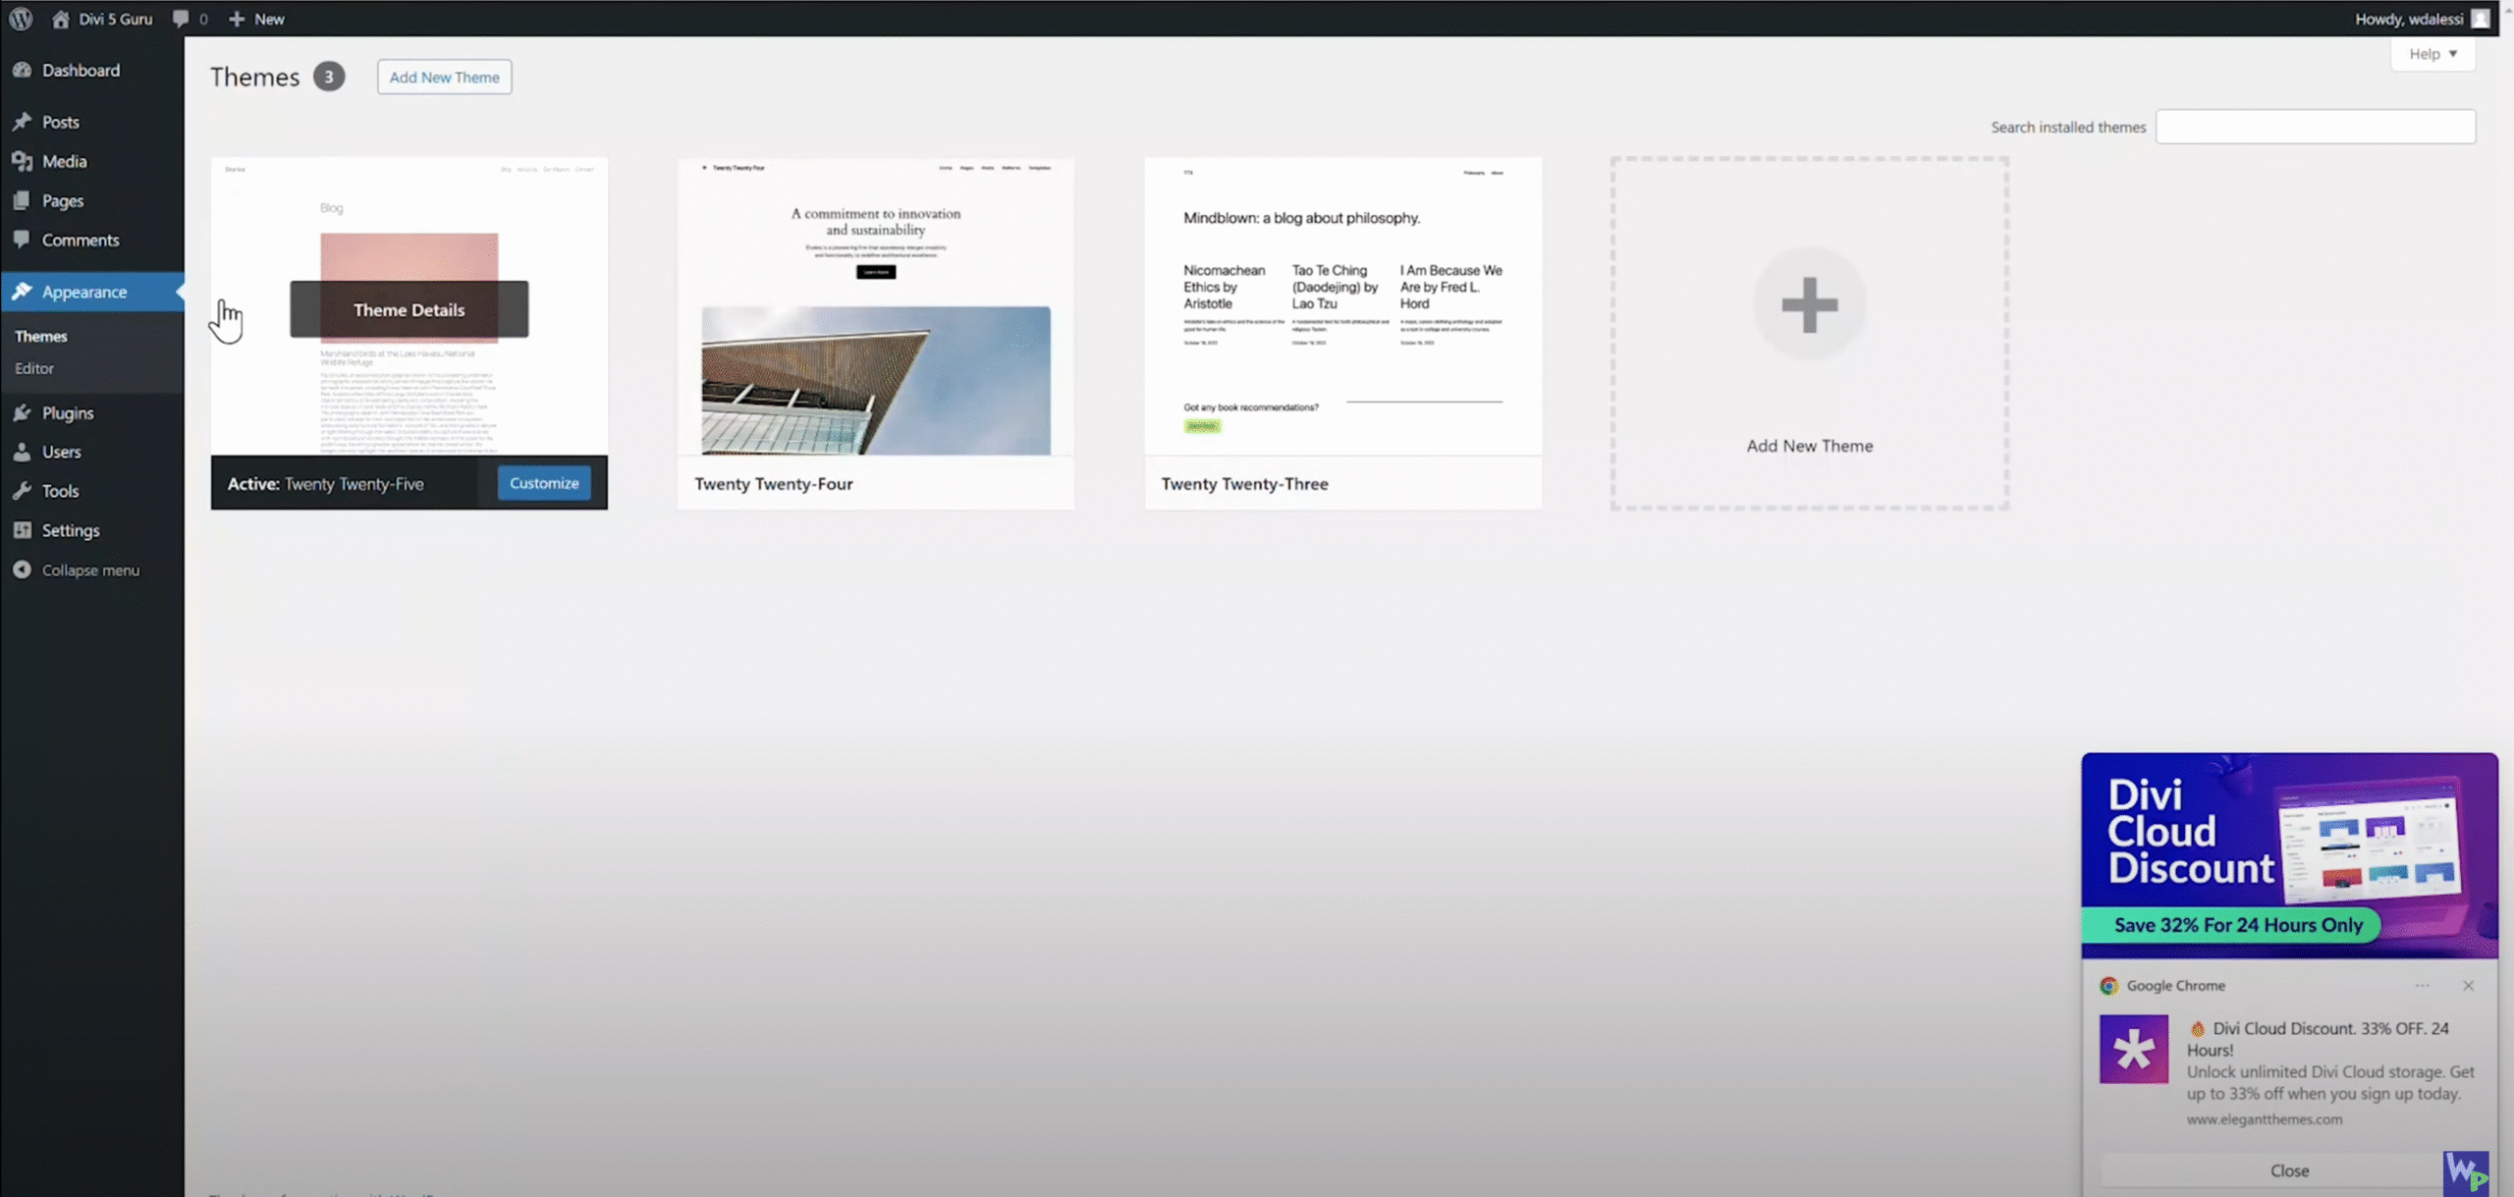Click the Collapse menu arrow icon
The image size is (2514, 1197).
23,570
